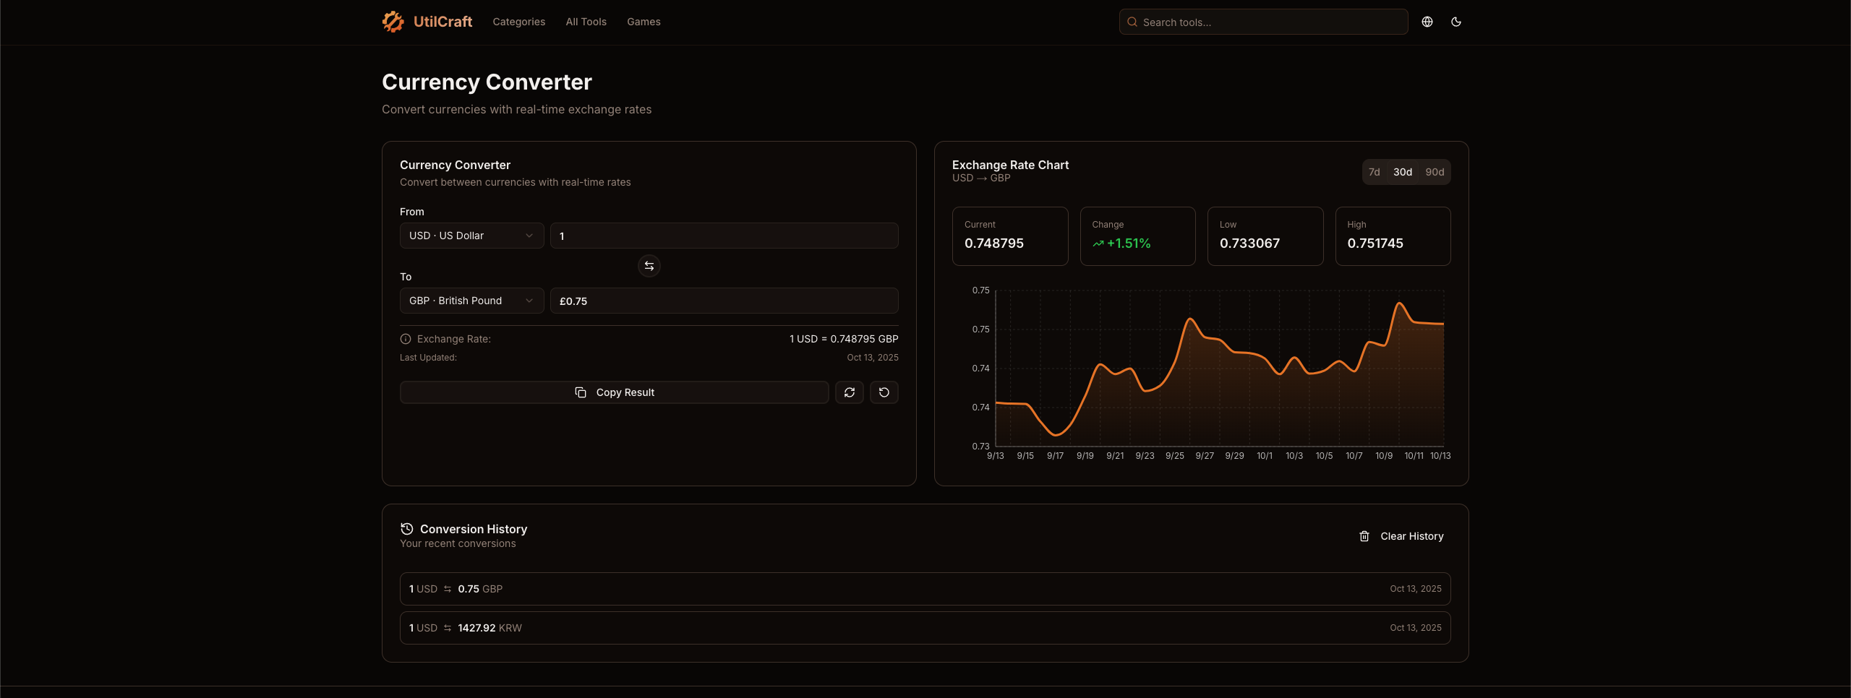Viewport: 1851px width, 698px height.
Task: Click the chart peak near 10/11
Action: pyautogui.click(x=1400, y=303)
